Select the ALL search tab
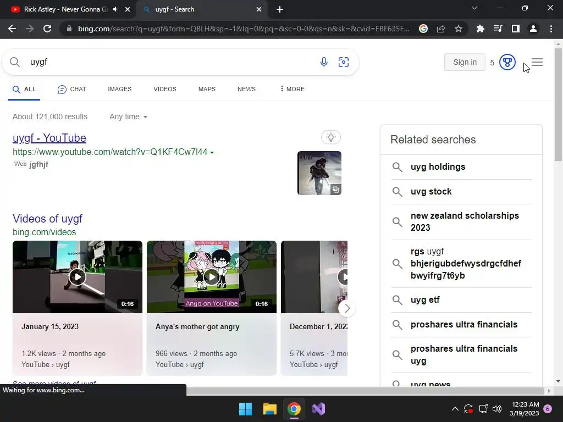 [x=24, y=89]
